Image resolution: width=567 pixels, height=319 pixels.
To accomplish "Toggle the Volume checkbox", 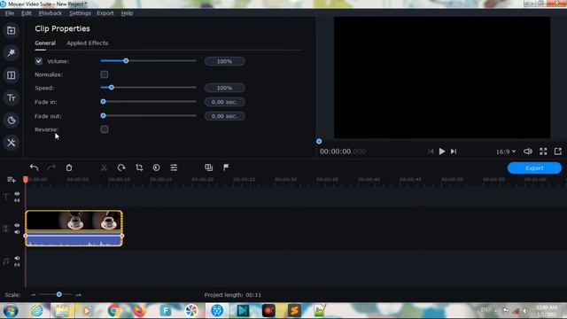I will pos(39,61).
